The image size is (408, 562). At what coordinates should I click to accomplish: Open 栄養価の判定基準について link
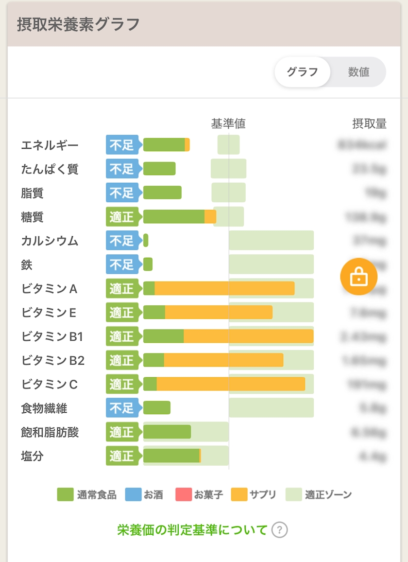tap(192, 529)
